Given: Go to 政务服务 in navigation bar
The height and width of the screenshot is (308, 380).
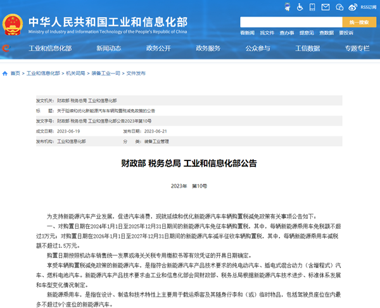Looking at the screenshot, I should 208,48.
